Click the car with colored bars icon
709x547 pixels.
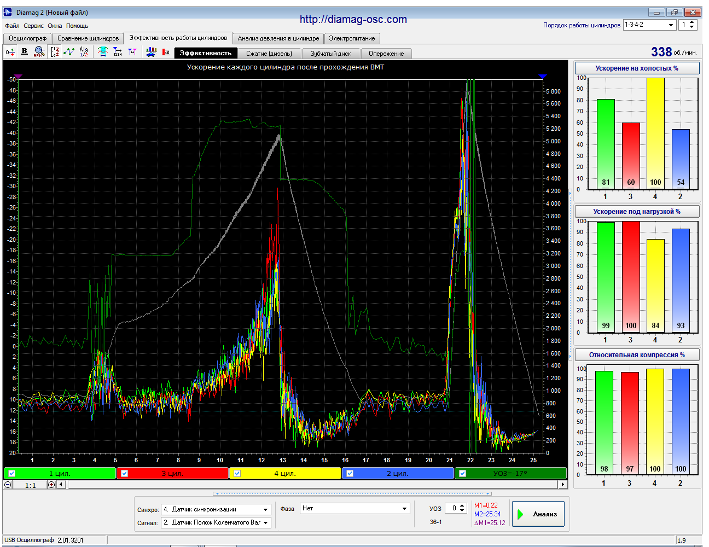click(x=151, y=52)
